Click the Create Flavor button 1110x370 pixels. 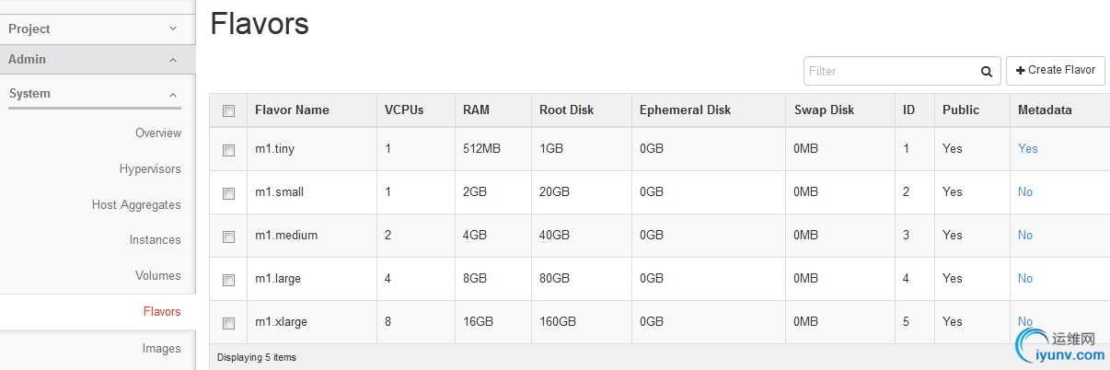(x=1055, y=71)
